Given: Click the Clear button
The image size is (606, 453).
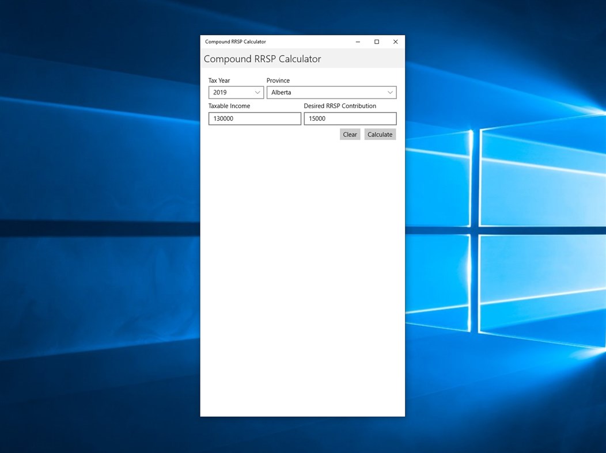Looking at the screenshot, I should click(x=350, y=134).
